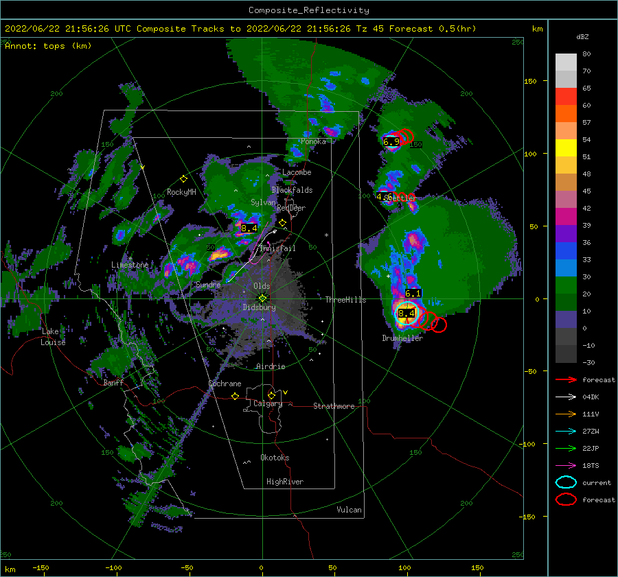Click the RockyMH label
The width and height of the screenshot is (618, 577).
pos(181,192)
